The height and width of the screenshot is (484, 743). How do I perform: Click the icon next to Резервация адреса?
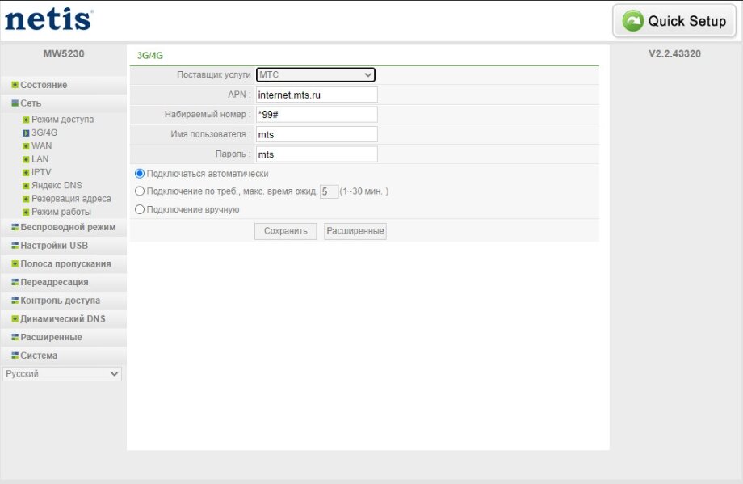(26, 199)
